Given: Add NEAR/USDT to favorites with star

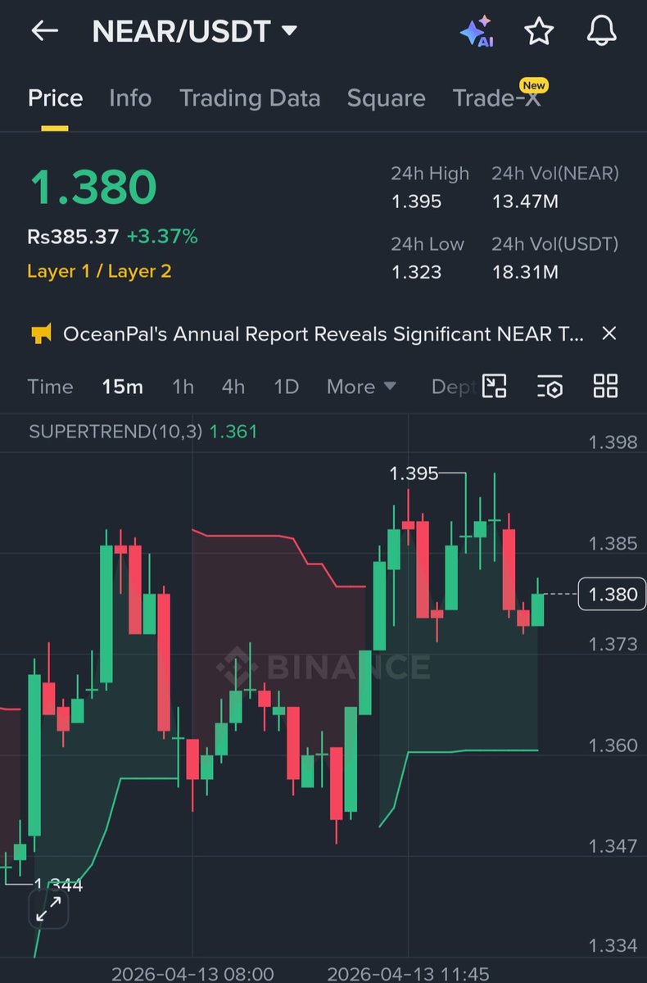Looking at the screenshot, I should 539,31.
